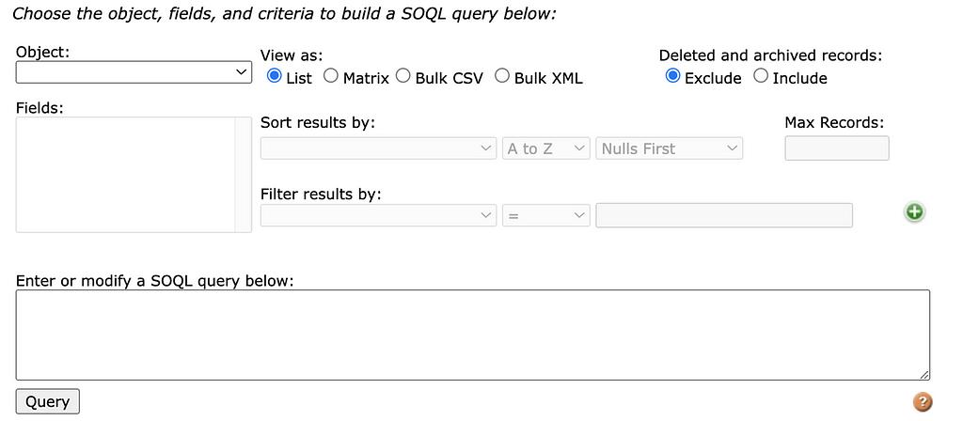Click the Max Records input field
Image resolution: width=963 pixels, height=421 pixels.
(x=836, y=148)
